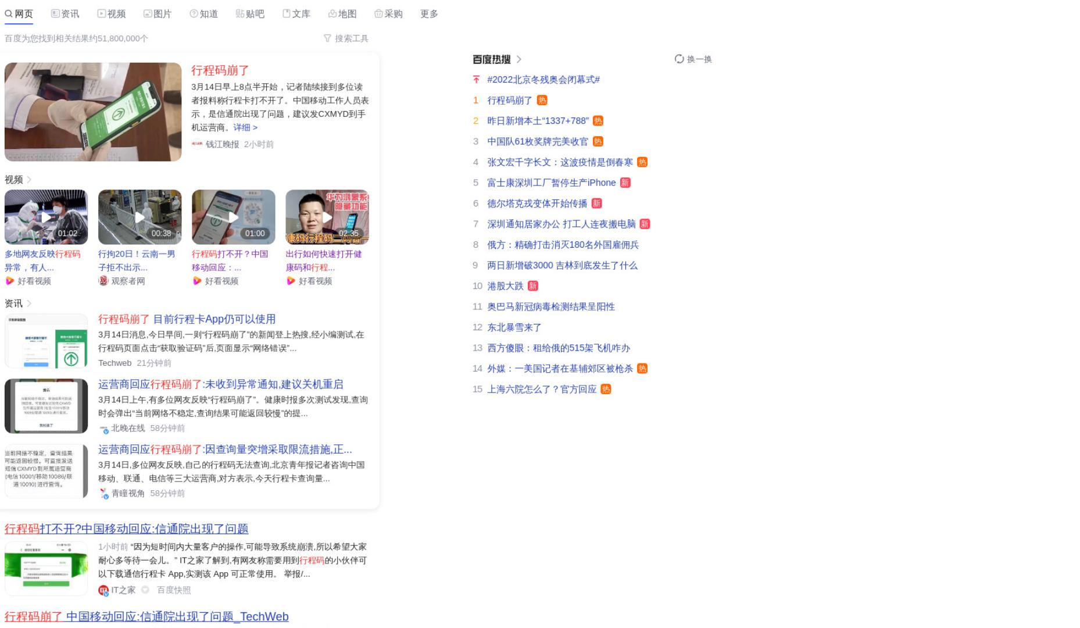This screenshot has width=1080, height=628.
Task: Open the 百度热搜 heading
Action: 491,59
